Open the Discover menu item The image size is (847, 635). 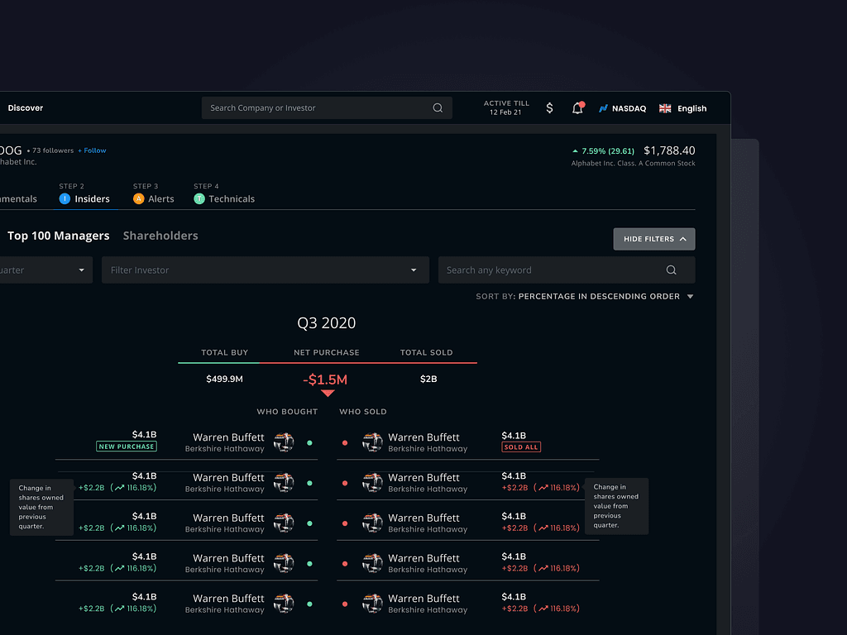(26, 108)
